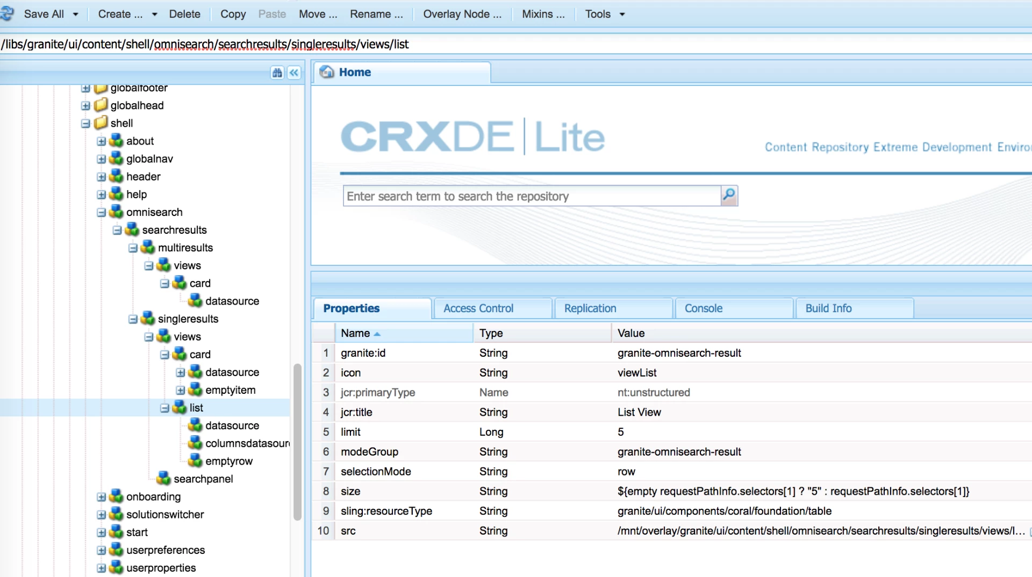This screenshot has width=1032, height=577.
Task: Collapse the tree panel with double-arrow icon
Action: 294,73
